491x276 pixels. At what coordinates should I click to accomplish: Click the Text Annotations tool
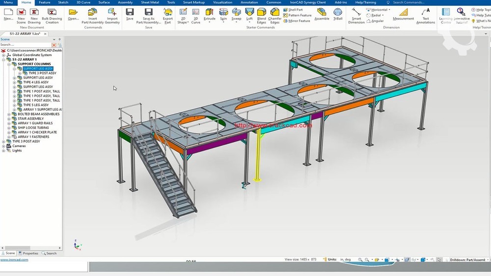[x=426, y=16]
